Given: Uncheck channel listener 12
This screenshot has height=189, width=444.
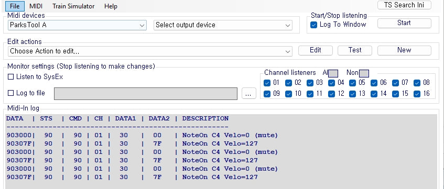Looking at the screenshot, I should 332,94.
